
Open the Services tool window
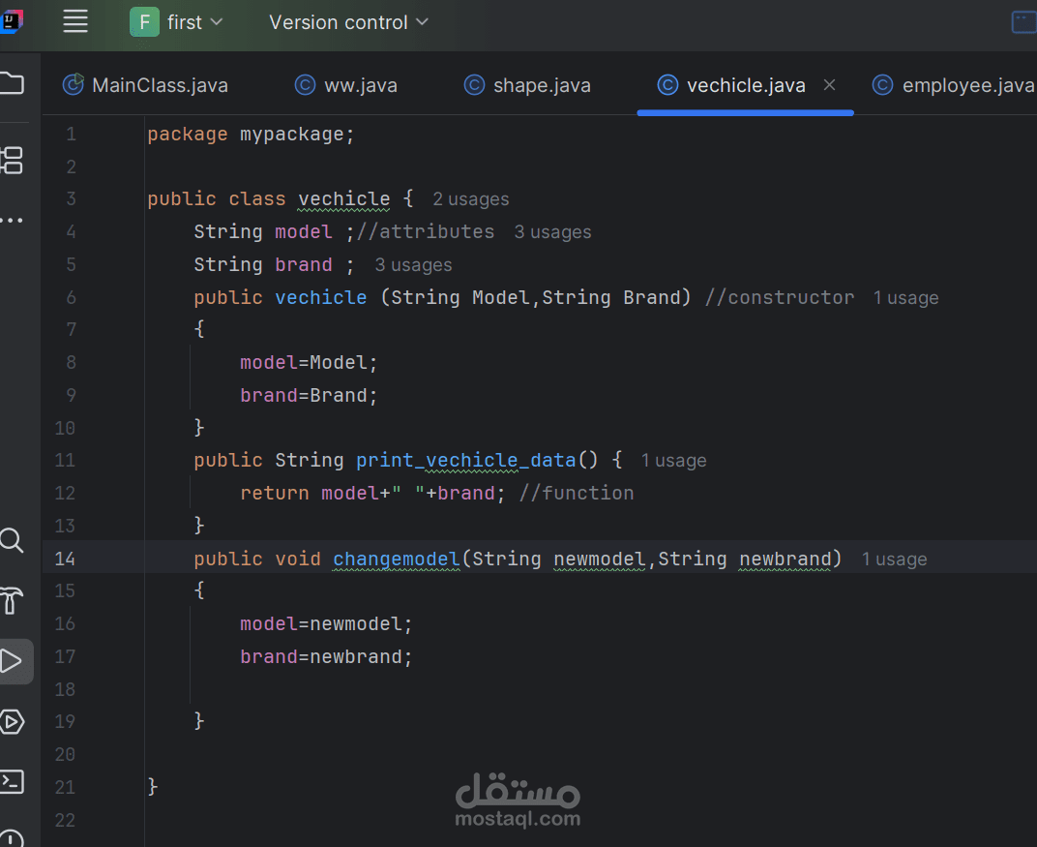coord(12,721)
